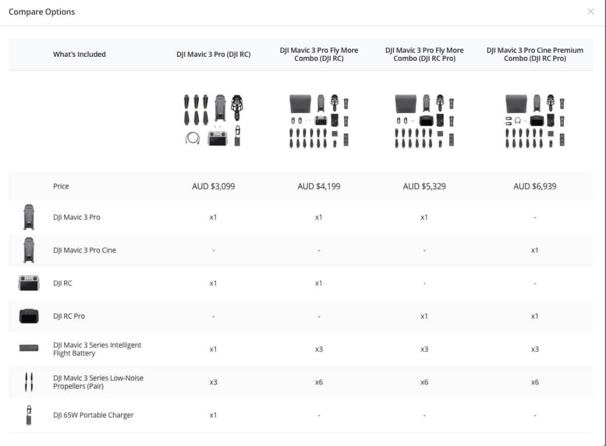The width and height of the screenshot is (606, 446).
Task: Click the Intelligent Flight Battery icon
Action: 28,348
